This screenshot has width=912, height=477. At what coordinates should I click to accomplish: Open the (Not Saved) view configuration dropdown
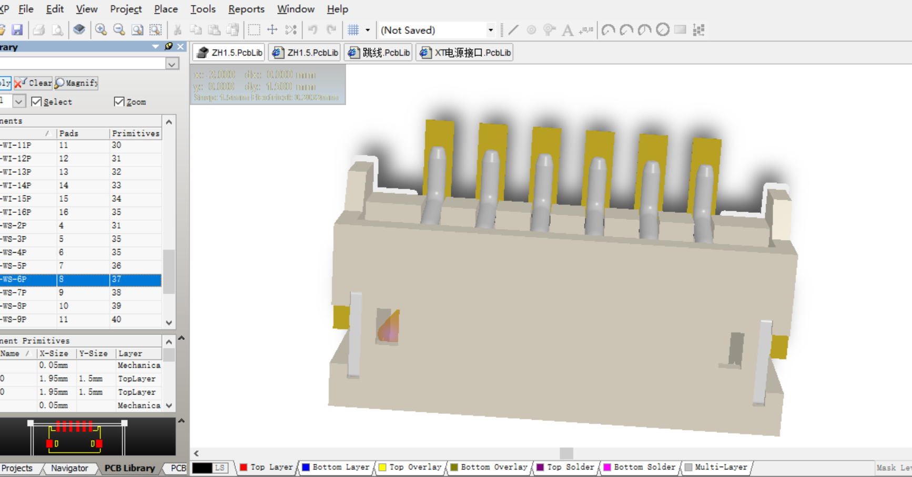[x=490, y=30]
